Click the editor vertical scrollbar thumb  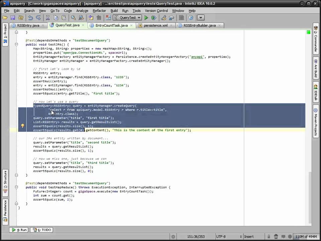pyautogui.click(x=310, y=197)
